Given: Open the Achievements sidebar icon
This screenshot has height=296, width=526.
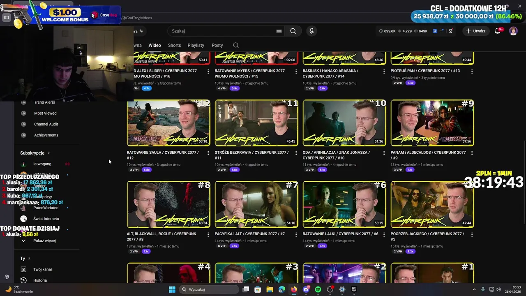Looking at the screenshot, I should point(23,135).
